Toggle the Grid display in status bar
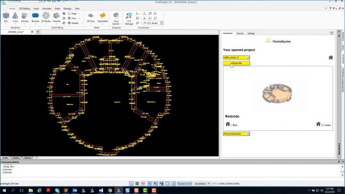 137,183
